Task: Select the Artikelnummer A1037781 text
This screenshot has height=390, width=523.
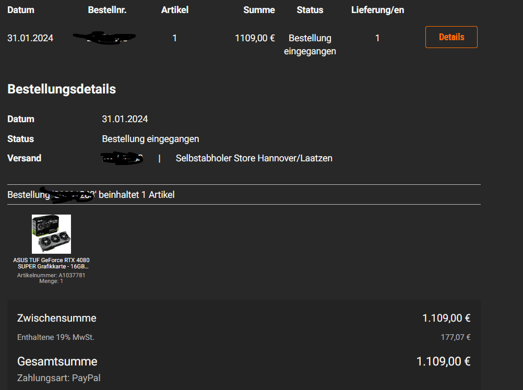Action: tap(51, 275)
